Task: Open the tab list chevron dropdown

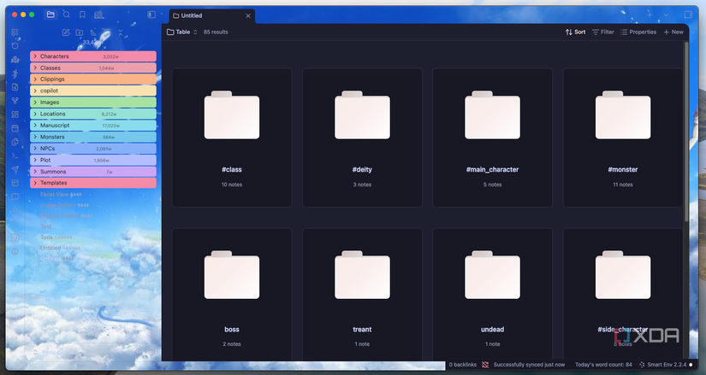Action: tap(666, 15)
